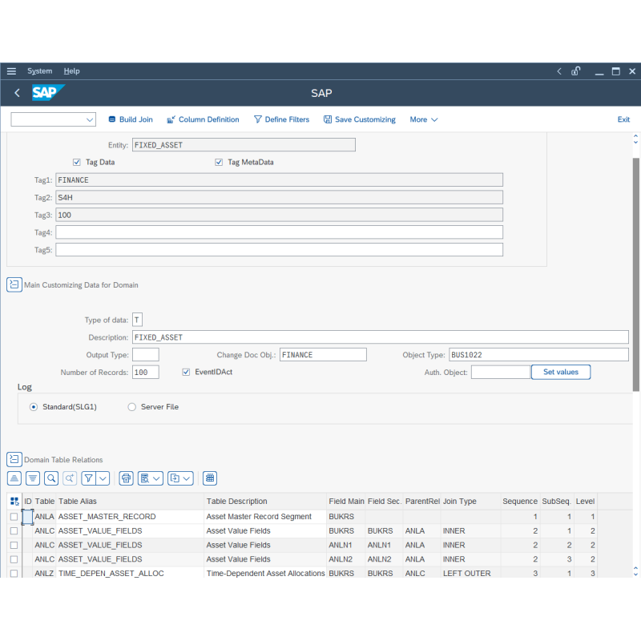This screenshot has height=641, width=641.
Task: Select row checkbox for ANLC with ANLN1 field
Action: point(14,545)
